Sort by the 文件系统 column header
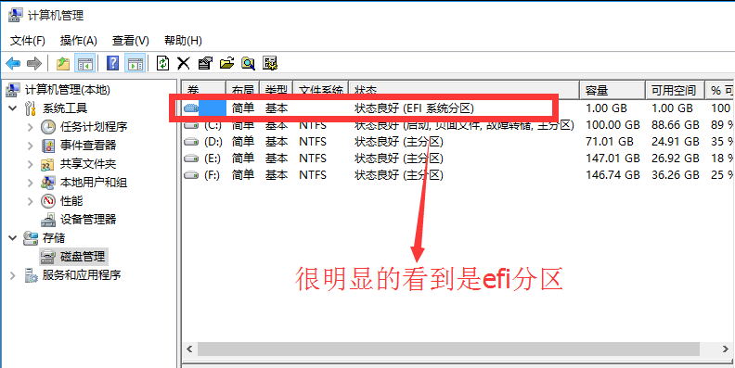 (x=321, y=90)
